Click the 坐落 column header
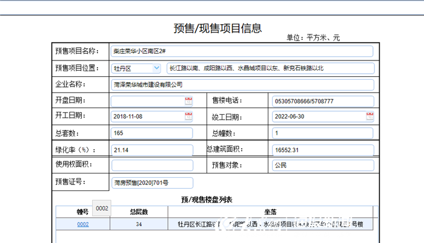This screenshot has width=424, height=243. click(x=270, y=212)
